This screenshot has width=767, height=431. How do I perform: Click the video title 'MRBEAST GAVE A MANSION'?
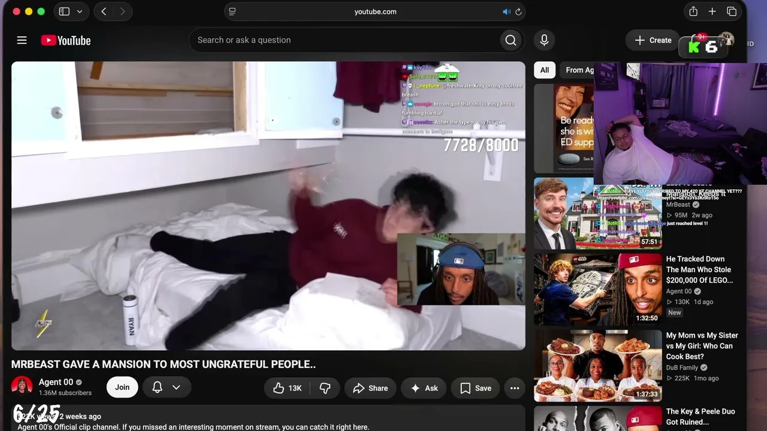164,364
